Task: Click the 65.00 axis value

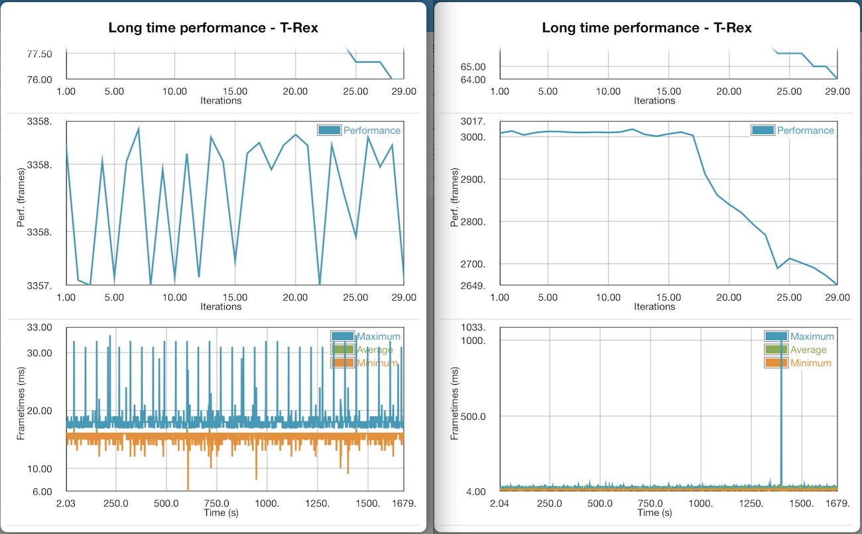Action: 474,67
